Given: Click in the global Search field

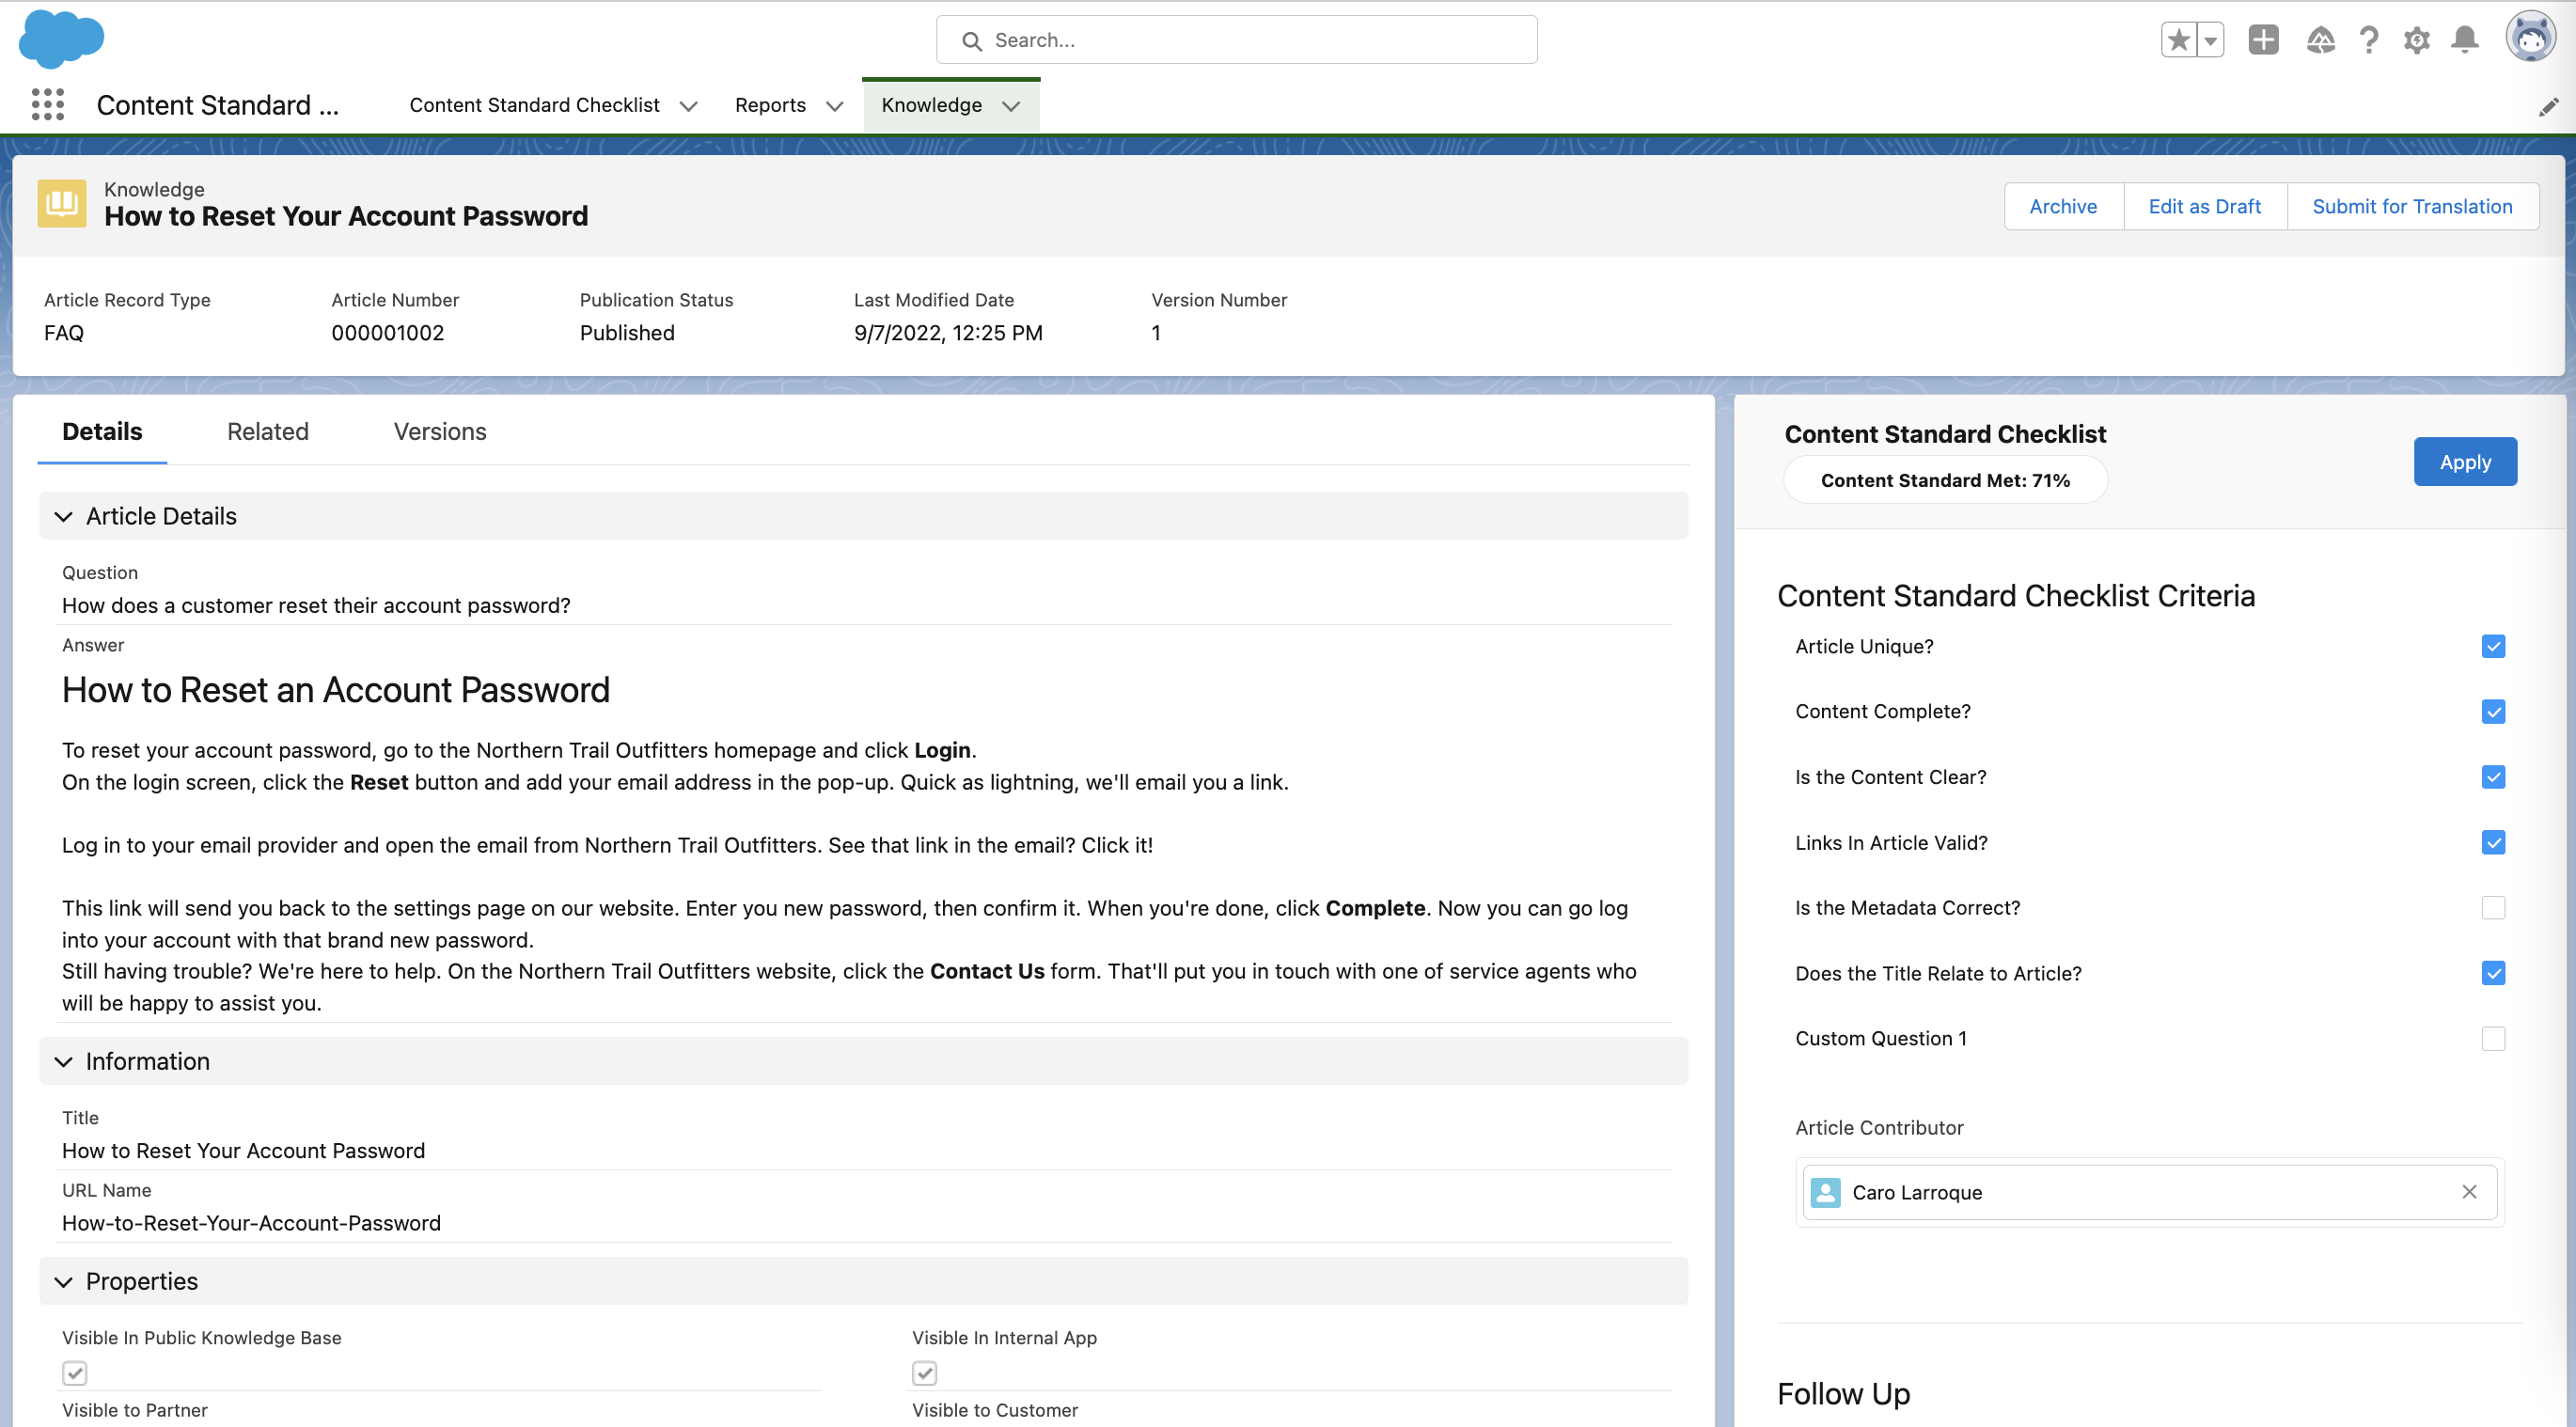Looking at the screenshot, I should click(x=1236, y=40).
